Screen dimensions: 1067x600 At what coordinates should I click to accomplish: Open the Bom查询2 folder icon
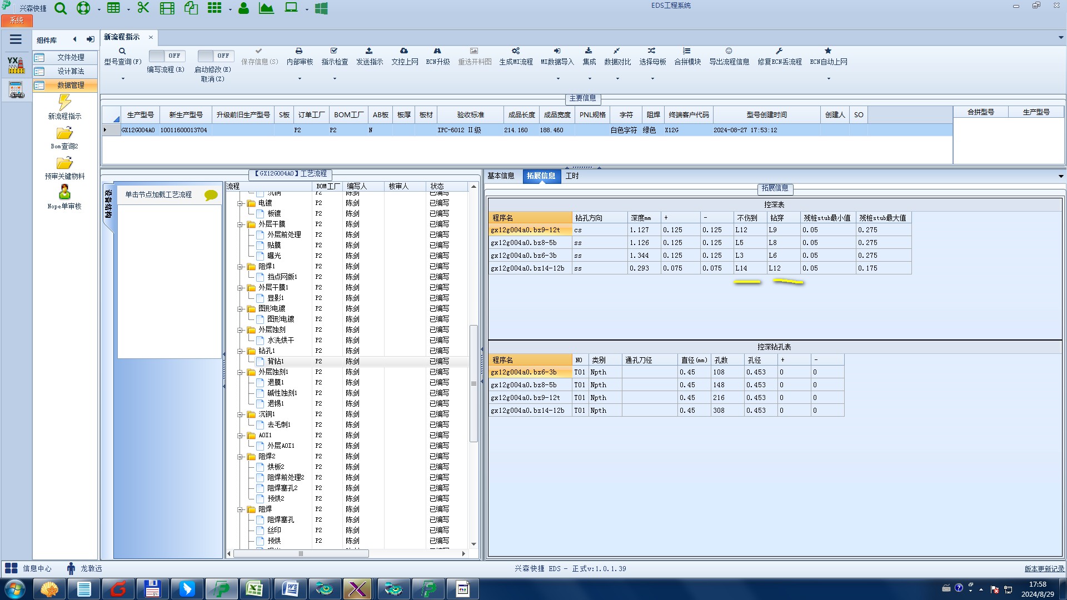coord(64,133)
